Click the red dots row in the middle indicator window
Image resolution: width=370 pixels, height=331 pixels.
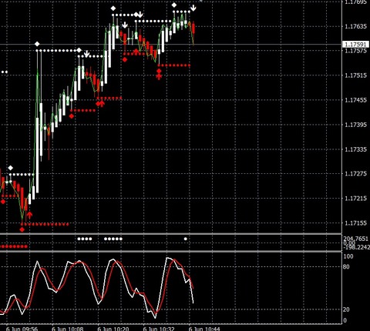(14, 246)
